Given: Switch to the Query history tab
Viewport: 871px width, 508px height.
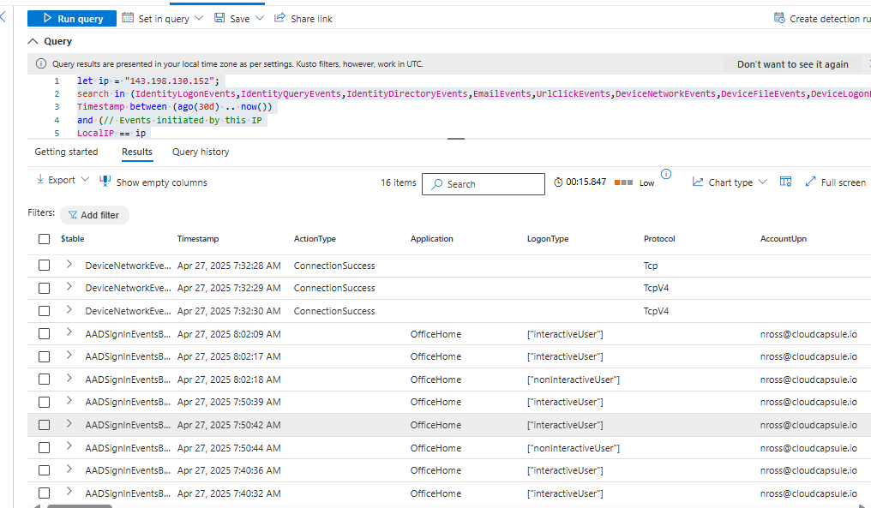Looking at the screenshot, I should pyautogui.click(x=201, y=152).
